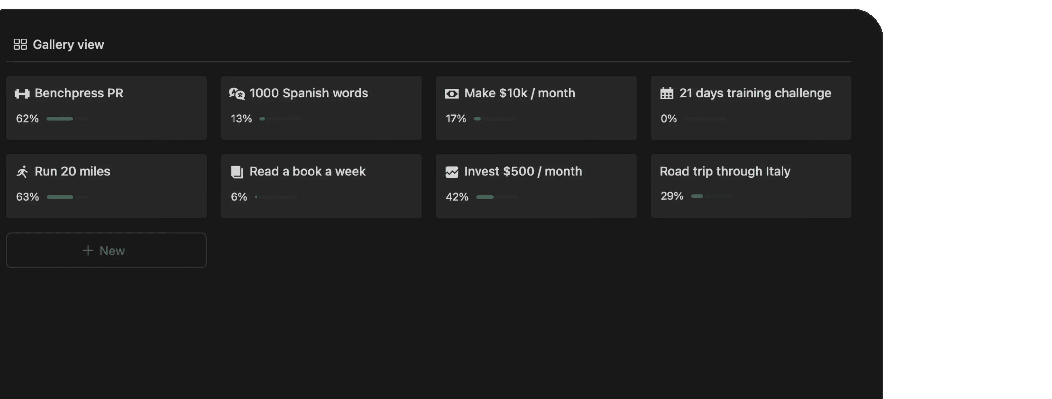
Task: Open the Read a book a week title
Action: (307, 171)
